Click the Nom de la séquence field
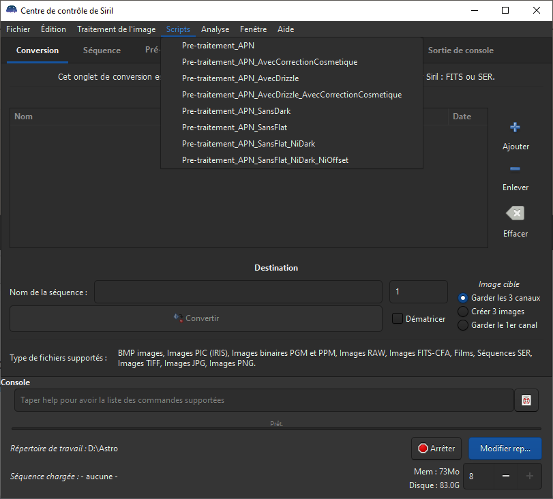The height and width of the screenshot is (499, 553). [x=239, y=292]
